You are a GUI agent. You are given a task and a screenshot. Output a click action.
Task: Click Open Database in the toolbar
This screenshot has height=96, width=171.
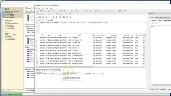click(52, 11)
